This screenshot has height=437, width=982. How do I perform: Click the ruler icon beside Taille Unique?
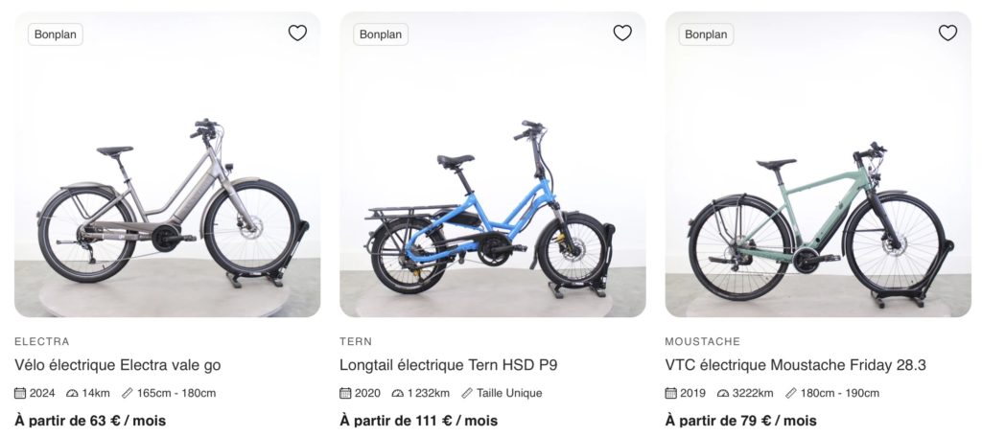tap(467, 393)
